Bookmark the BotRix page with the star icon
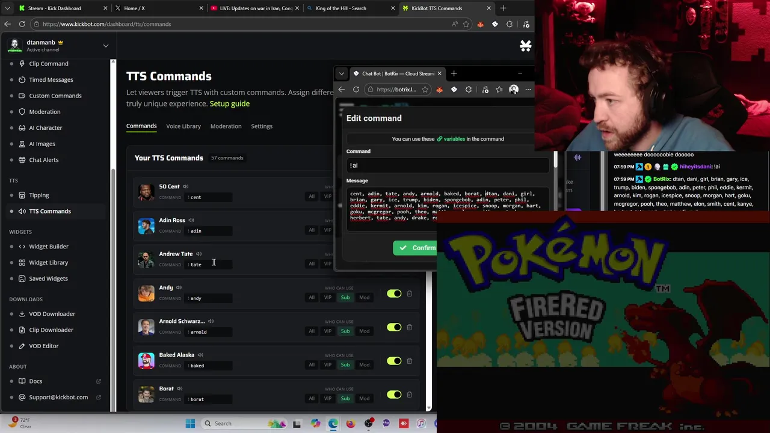 click(x=425, y=90)
